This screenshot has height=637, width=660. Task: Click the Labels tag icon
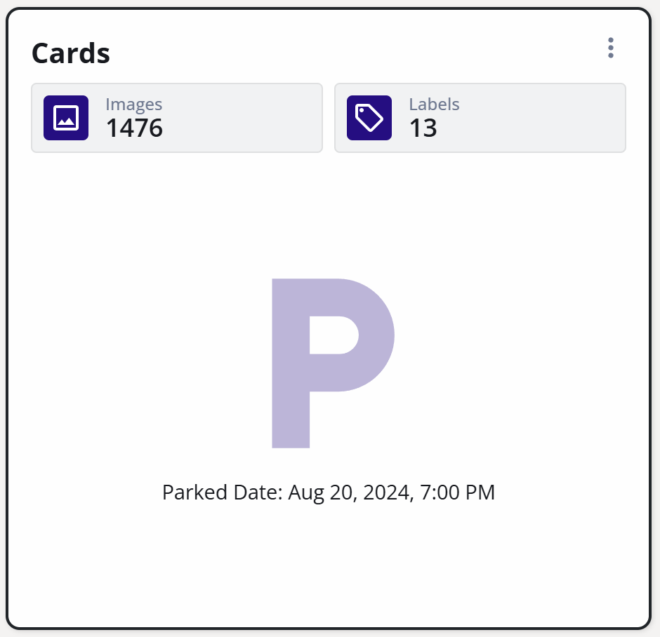[369, 118]
